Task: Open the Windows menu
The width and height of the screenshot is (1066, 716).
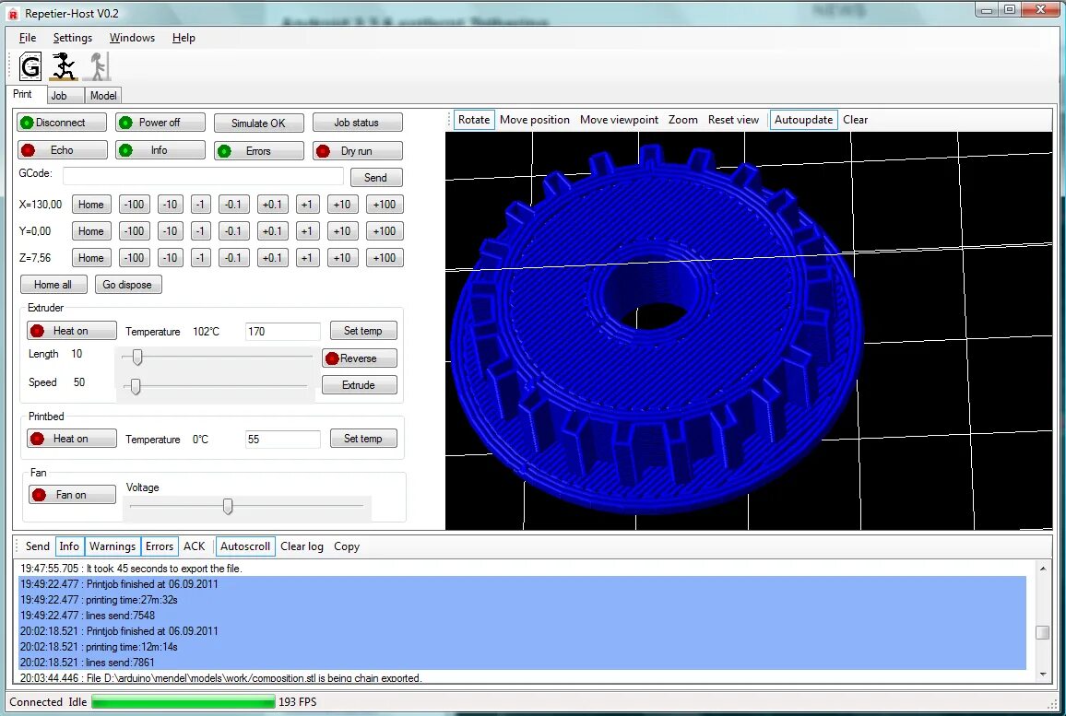Action: coord(132,38)
